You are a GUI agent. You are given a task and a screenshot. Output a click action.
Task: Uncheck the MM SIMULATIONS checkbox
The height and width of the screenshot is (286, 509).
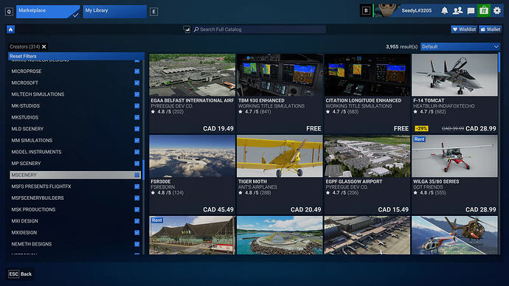point(137,140)
